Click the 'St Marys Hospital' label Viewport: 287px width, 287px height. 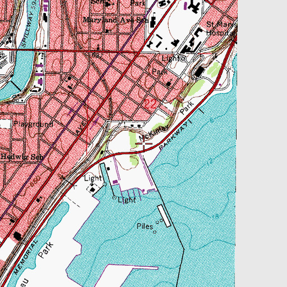tap(222, 29)
